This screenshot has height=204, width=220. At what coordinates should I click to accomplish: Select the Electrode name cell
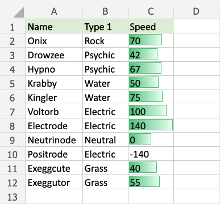(x=55, y=125)
